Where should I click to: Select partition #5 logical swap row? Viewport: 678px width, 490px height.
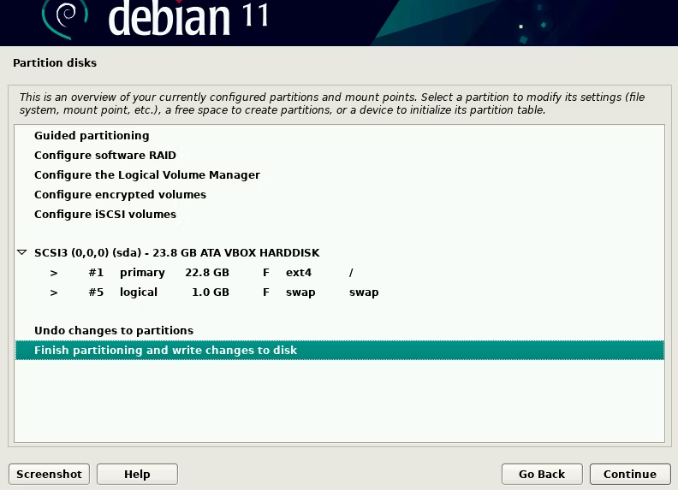tap(340, 292)
